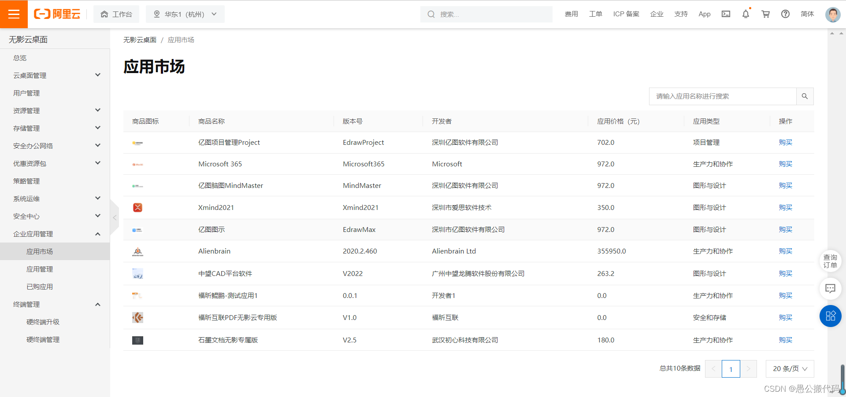Select 硬终端管理 in the sidebar

point(55,339)
